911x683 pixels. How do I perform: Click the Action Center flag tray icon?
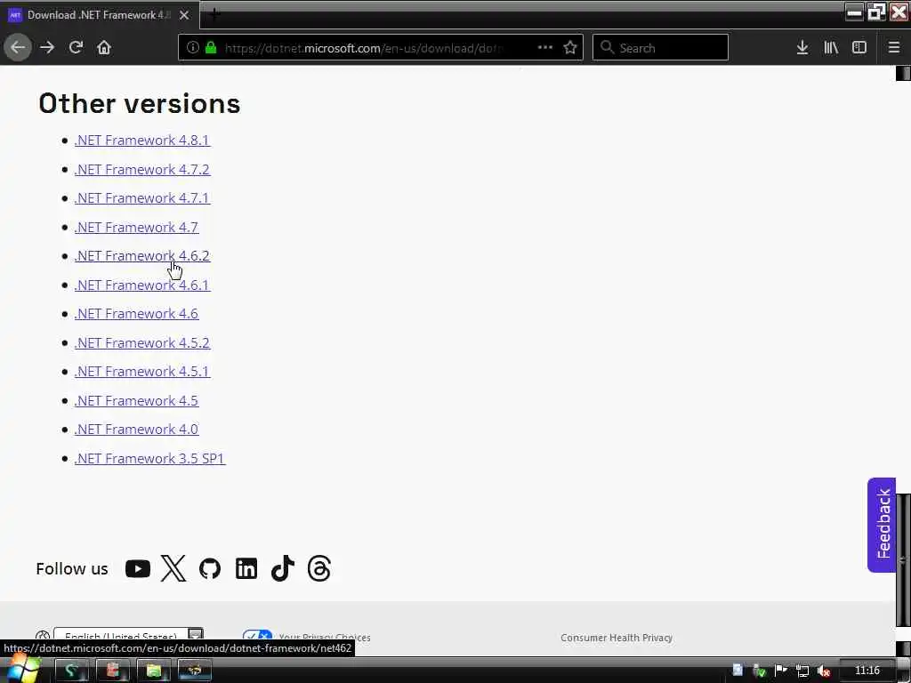[x=781, y=671]
